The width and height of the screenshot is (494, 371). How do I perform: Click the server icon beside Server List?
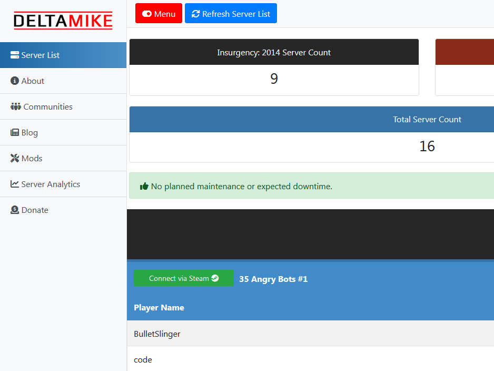coord(15,55)
